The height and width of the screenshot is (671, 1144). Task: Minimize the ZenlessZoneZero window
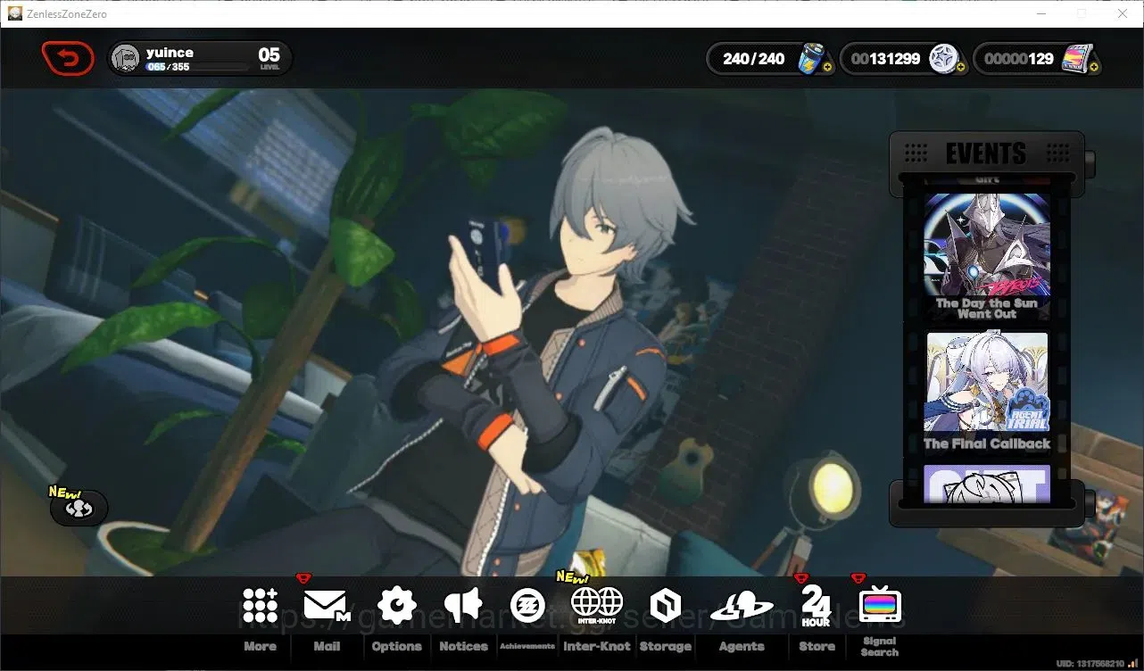coord(1040,13)
